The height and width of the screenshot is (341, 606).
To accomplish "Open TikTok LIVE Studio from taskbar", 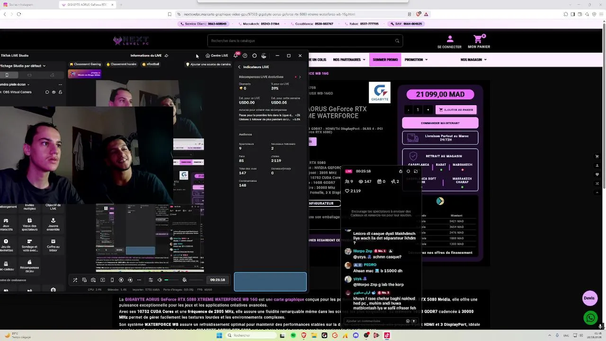I will pyautogui.click(x=387, y=336).
